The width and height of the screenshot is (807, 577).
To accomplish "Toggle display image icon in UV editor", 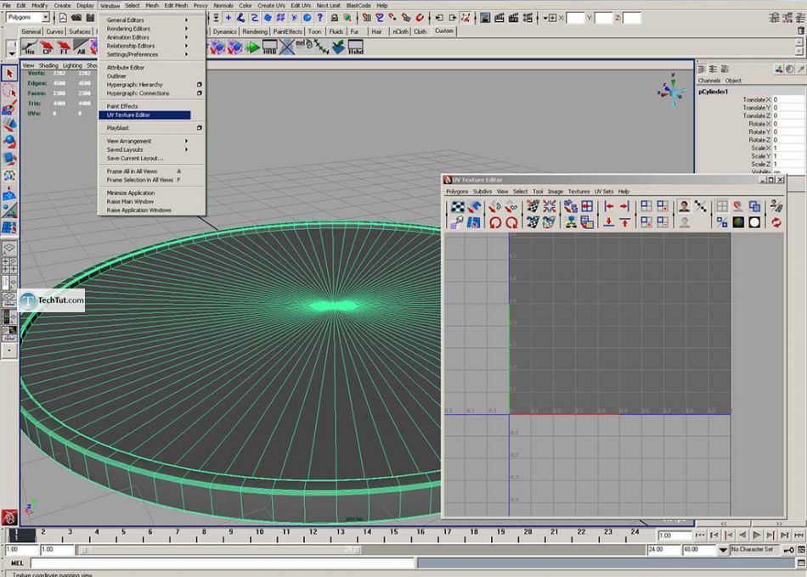I will click(684, 207).
